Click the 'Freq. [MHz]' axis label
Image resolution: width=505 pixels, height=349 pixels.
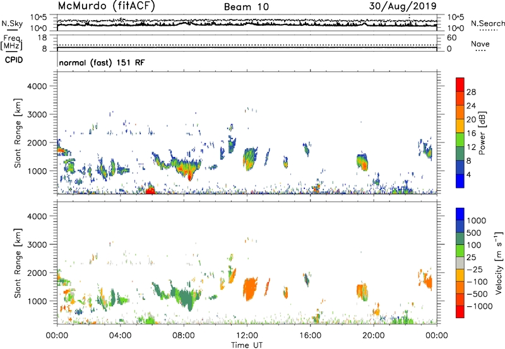pyautogui.click(x=11, y=43)
